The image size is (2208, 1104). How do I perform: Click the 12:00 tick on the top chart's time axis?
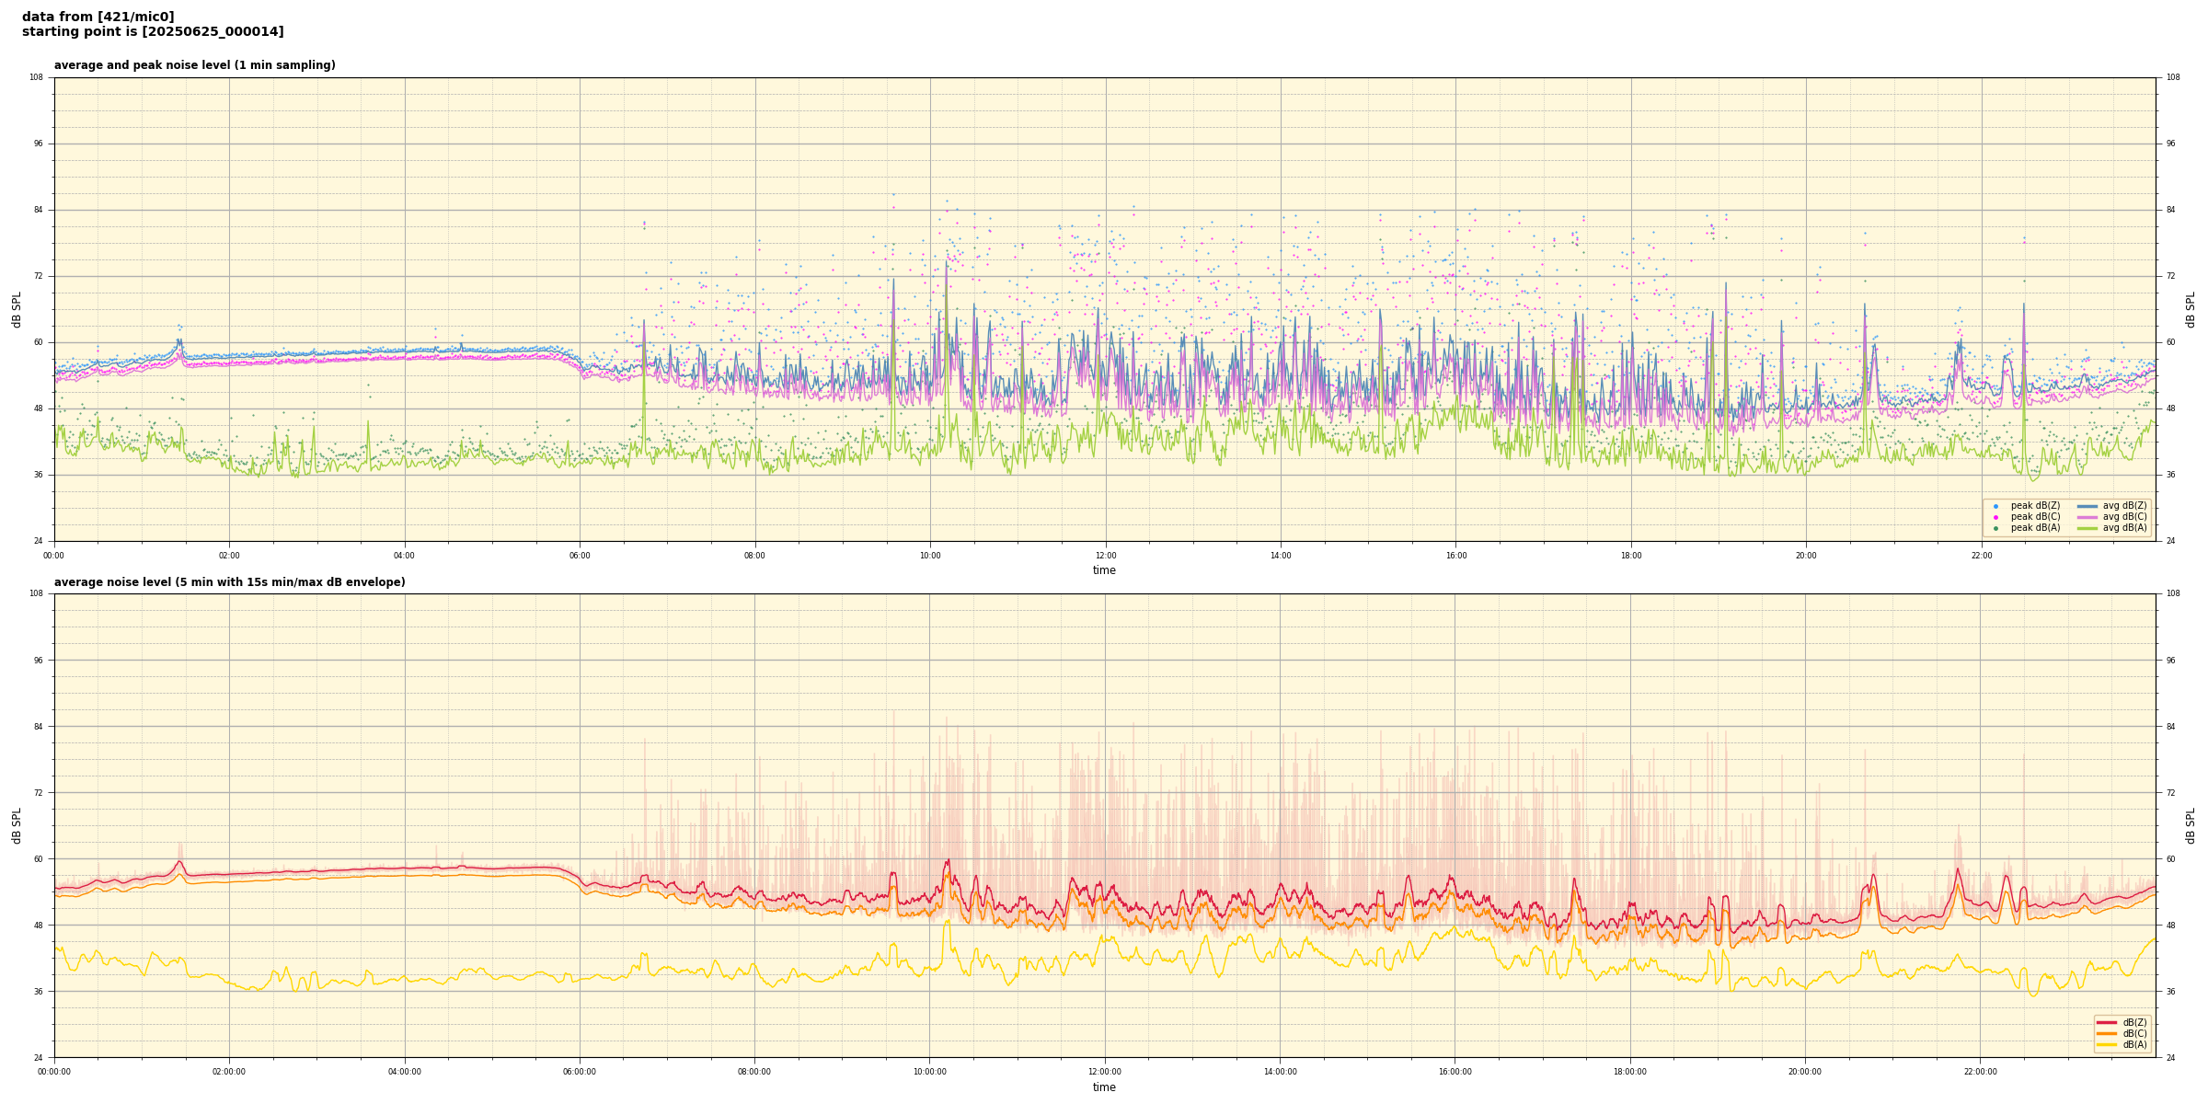(x=1105, y=556)
